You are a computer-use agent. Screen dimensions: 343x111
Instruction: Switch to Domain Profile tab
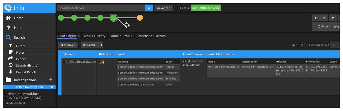(121, 36)
